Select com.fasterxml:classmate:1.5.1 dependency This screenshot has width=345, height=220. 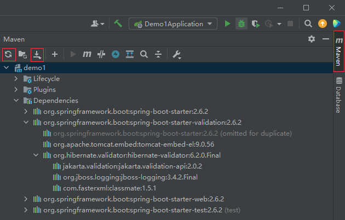(x=110, y=188)
